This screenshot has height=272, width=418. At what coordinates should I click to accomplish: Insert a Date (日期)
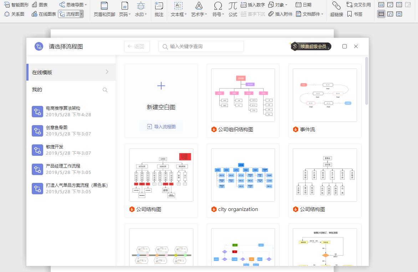pyautogui.click(x=304, y=5)
